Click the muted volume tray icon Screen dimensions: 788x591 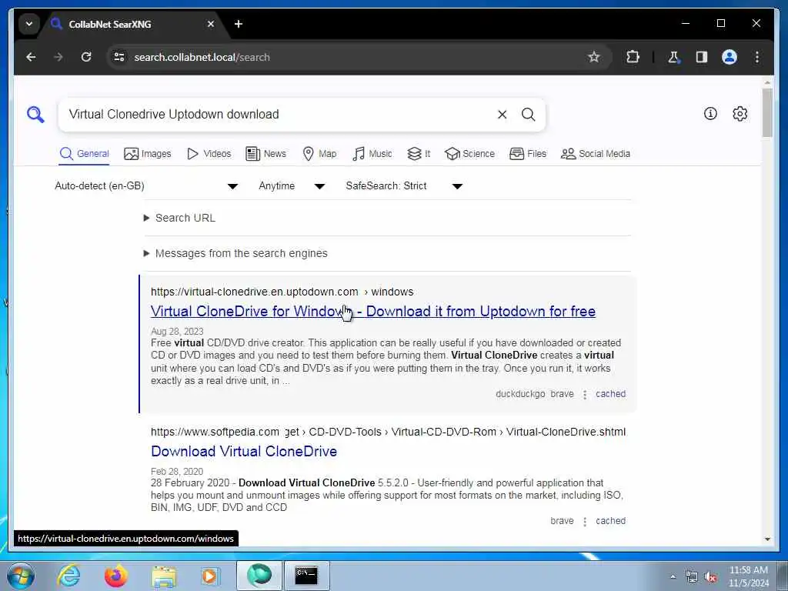(710, 577)
